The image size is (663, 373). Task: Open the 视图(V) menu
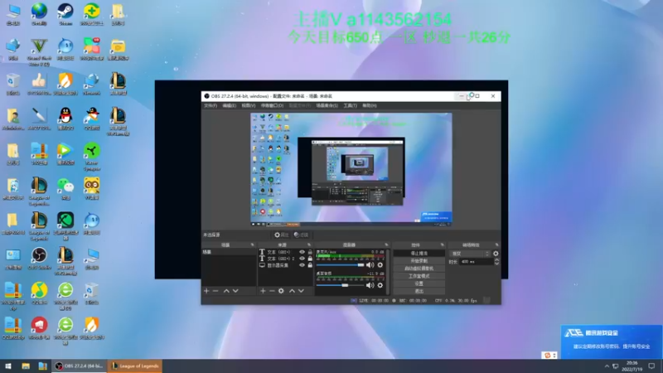point(248,106)
